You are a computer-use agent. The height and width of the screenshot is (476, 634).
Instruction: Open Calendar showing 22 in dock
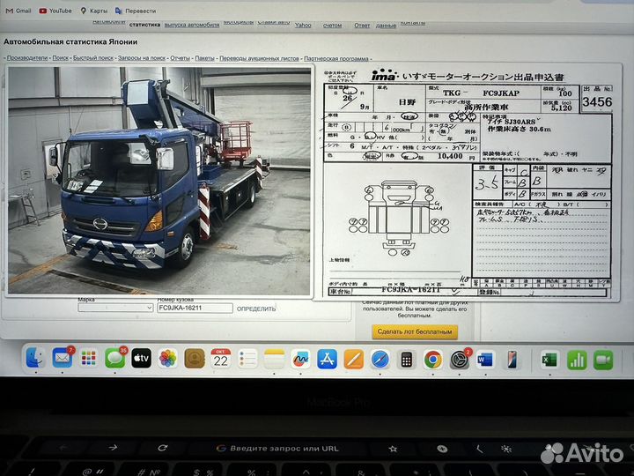(x=221, y=359)
